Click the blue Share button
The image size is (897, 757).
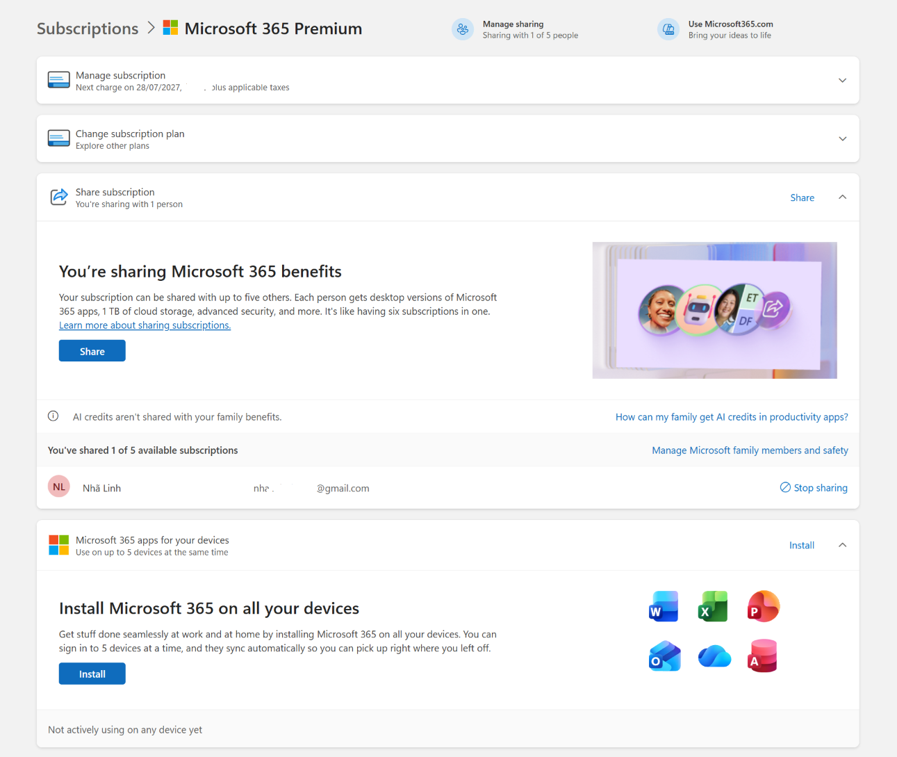(x=92, y=351)
